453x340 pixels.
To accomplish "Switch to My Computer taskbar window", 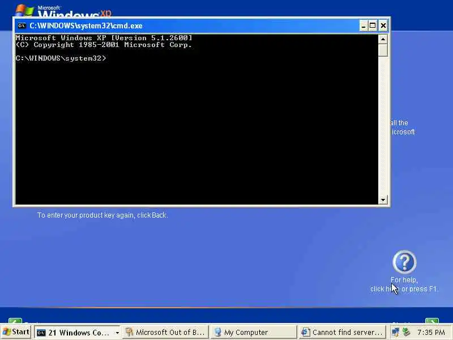I will [253, 333].
